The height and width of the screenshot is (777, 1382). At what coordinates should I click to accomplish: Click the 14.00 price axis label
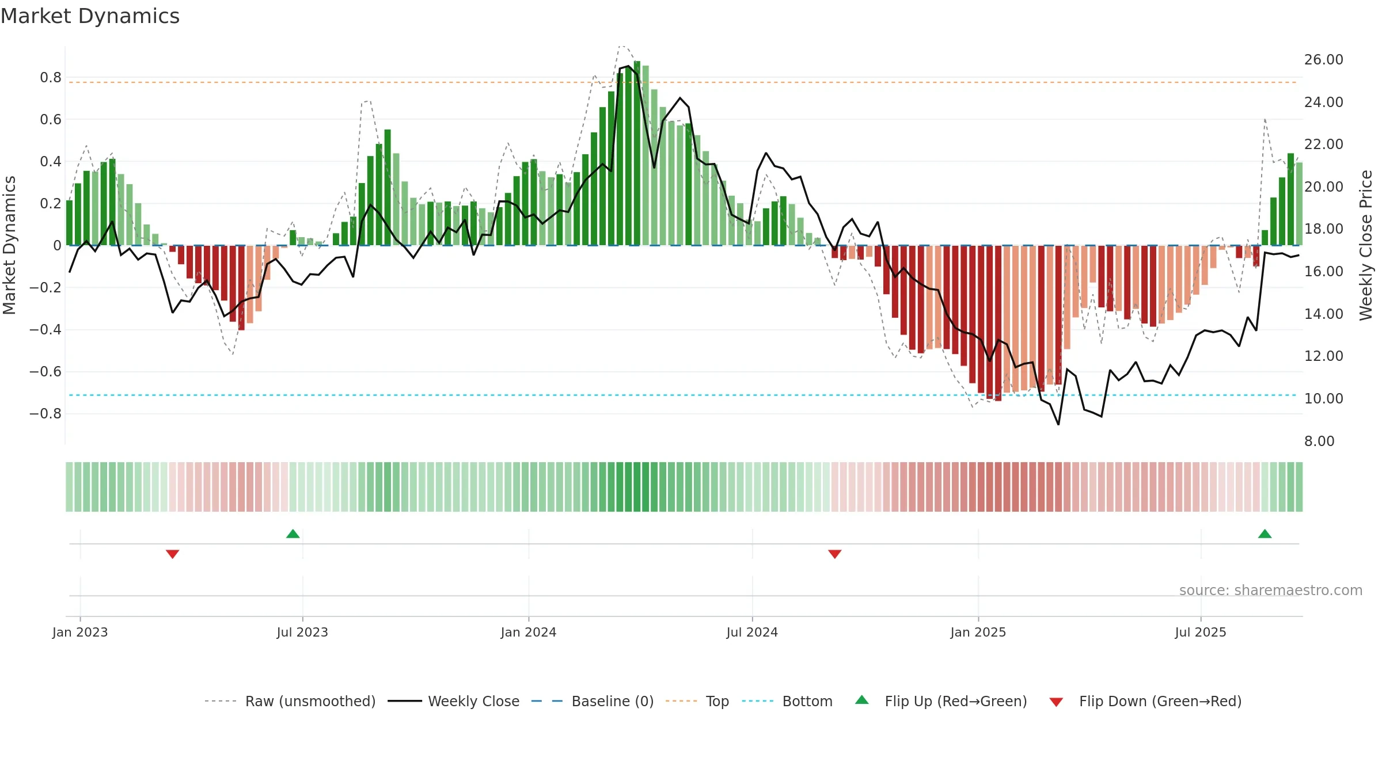(1323, 314)
